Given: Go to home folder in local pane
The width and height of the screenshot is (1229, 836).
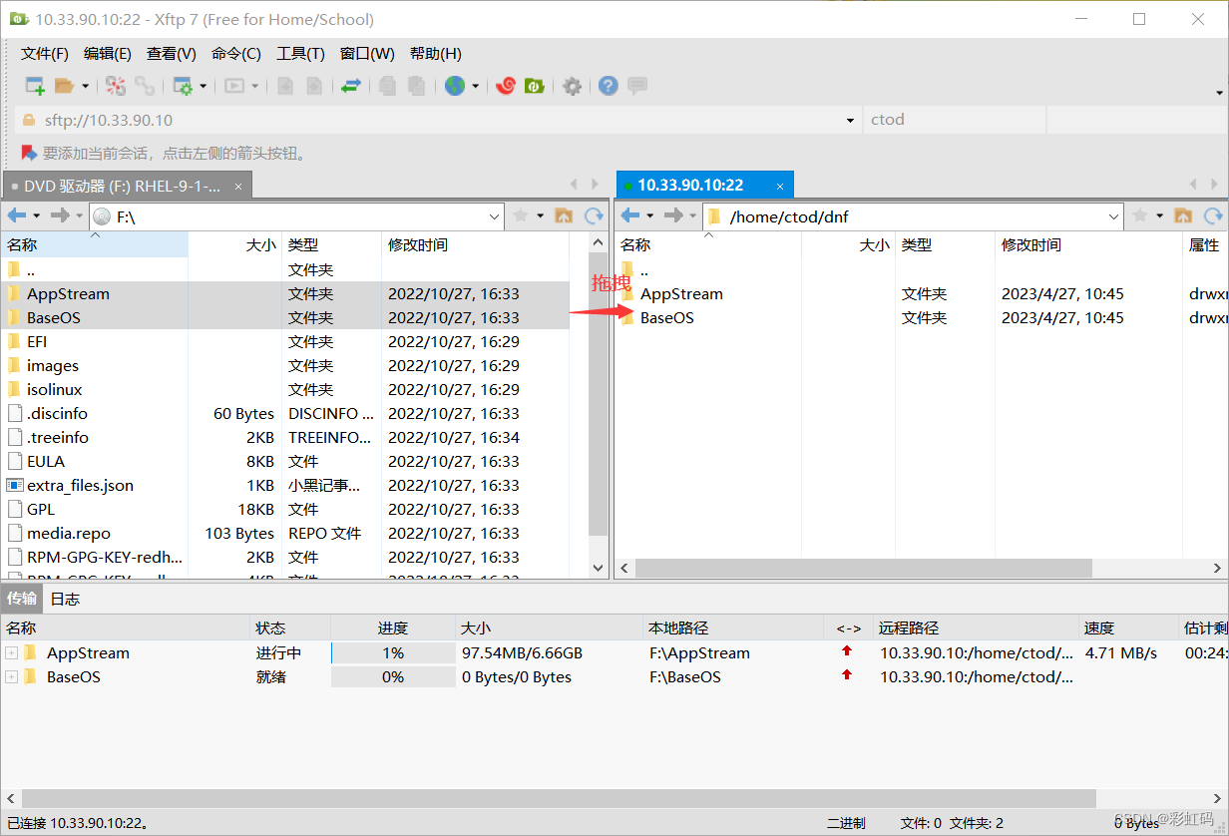Looking at the screenshot, I should [x=564, y=215].
